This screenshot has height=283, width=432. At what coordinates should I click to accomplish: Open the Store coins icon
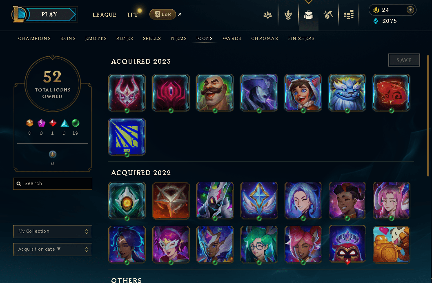click(x=349, y=15)
